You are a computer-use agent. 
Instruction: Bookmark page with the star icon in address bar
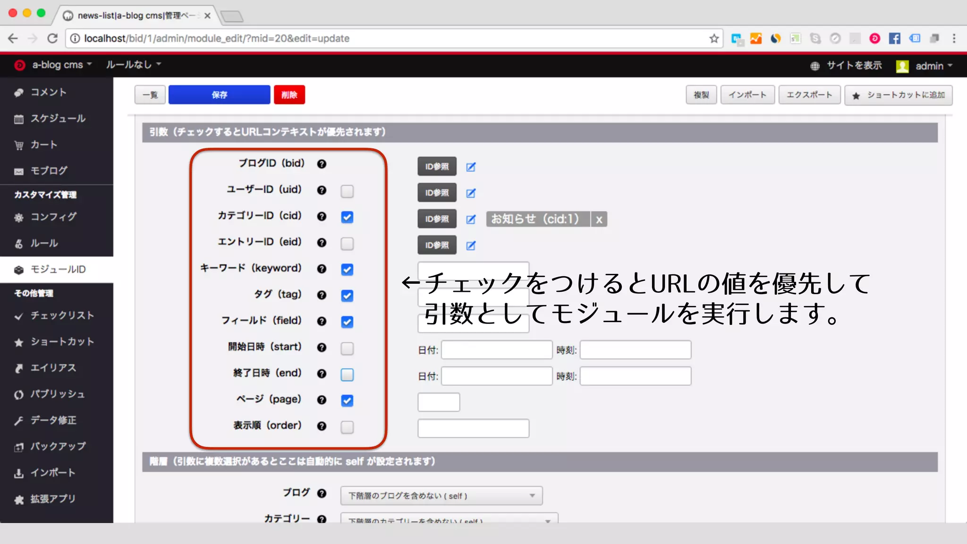coord(714,38)
